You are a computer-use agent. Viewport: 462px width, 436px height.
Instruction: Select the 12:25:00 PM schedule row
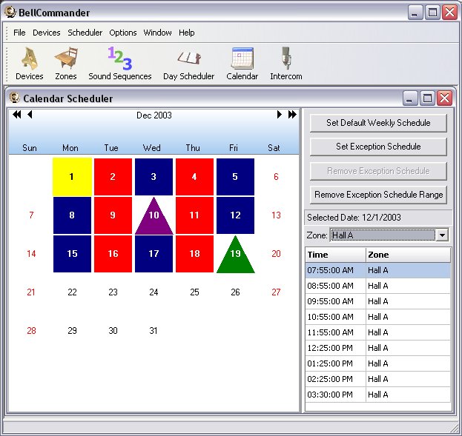378,349
